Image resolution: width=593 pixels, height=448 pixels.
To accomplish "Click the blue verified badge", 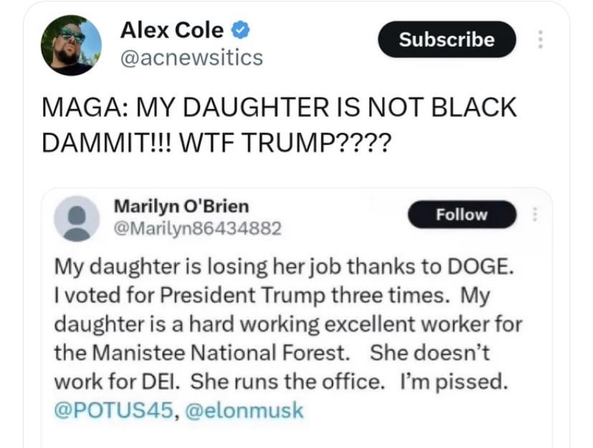I will pos(240,30).
